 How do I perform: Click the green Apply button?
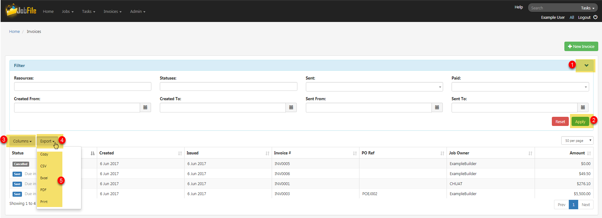tap(580, 122)
